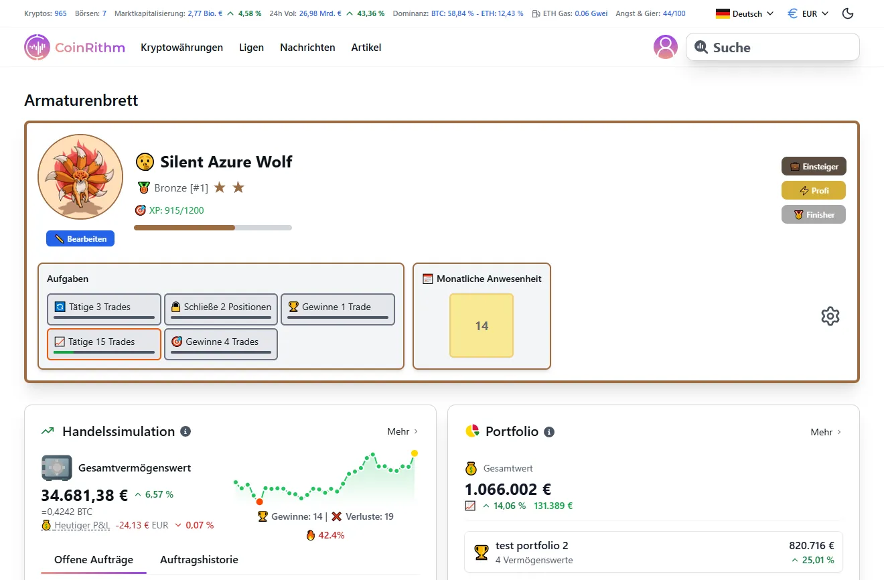
Task: Click the XP progress bar
Action: (x=212, y=227)
